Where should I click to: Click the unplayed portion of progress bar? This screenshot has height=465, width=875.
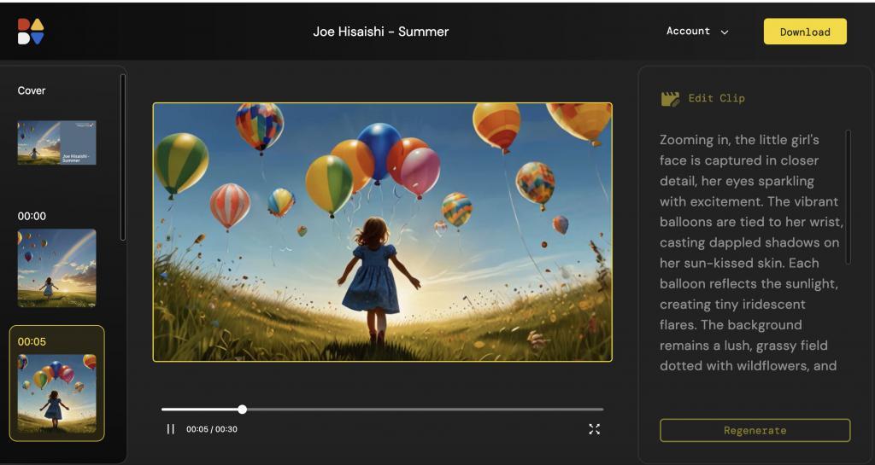[x=424, y=410]
